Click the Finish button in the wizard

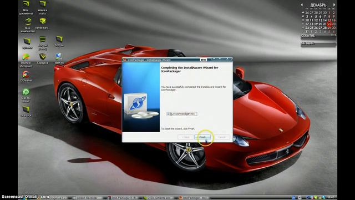(202, 137)
